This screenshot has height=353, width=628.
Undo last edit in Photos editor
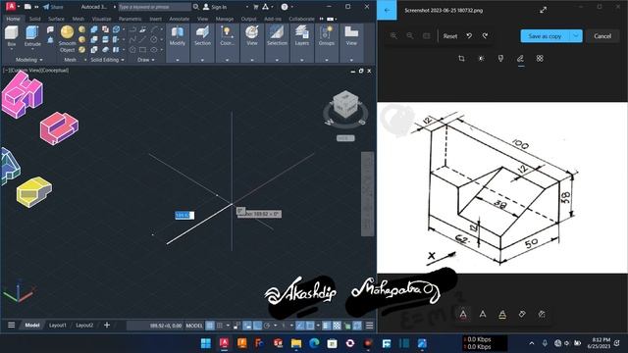pos(469,36)
